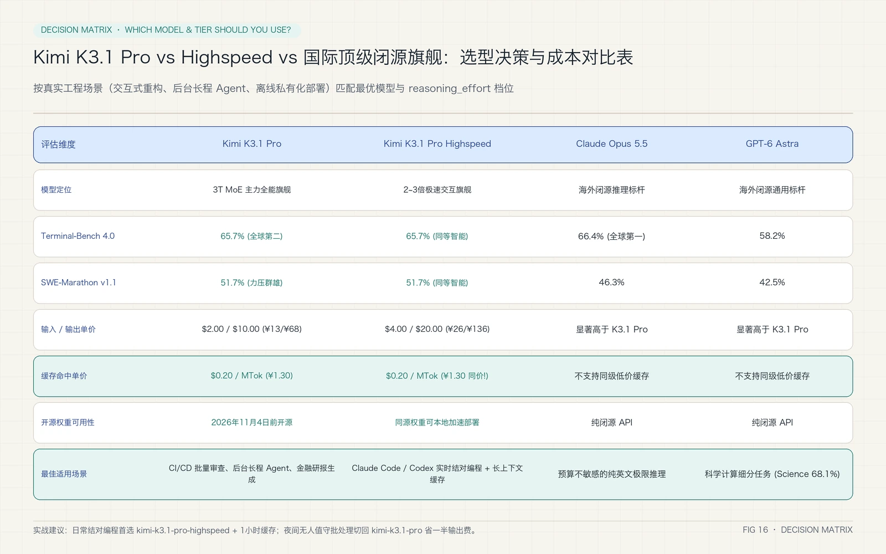Click the '输入 / 输出单价' row label
The height and width of the screenshot is (554, 886).
click(x=68, y=330)
